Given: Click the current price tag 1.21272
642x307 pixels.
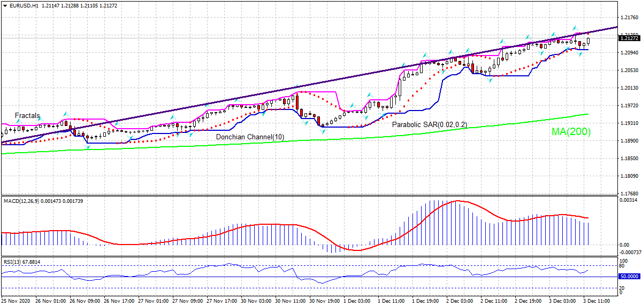Looking at the screenshot, I should pyautogui.click(x=629, y=38).
